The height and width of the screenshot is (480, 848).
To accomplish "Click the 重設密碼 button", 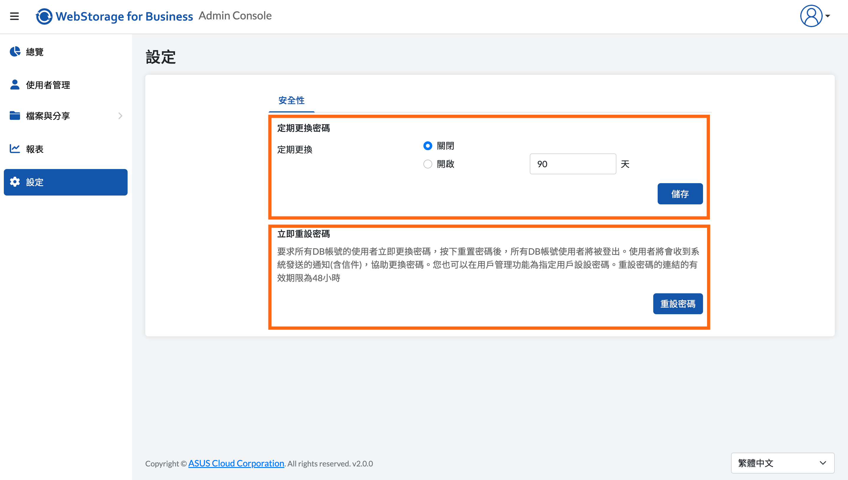I will point(677,304).
